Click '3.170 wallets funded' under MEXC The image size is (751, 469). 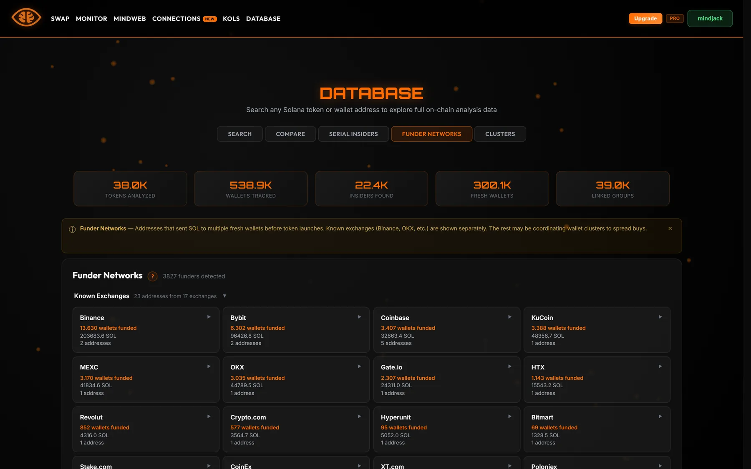106,378
